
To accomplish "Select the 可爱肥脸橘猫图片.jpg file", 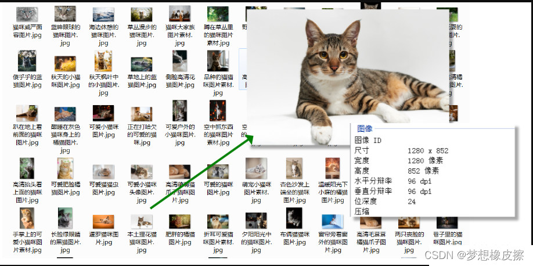I will point(65,177).
